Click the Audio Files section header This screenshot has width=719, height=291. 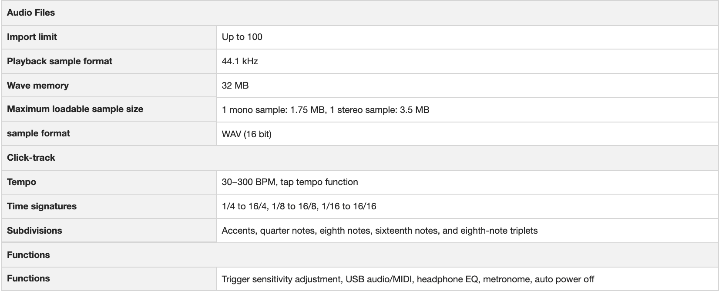pyautogui.click(x=31, y=13)
